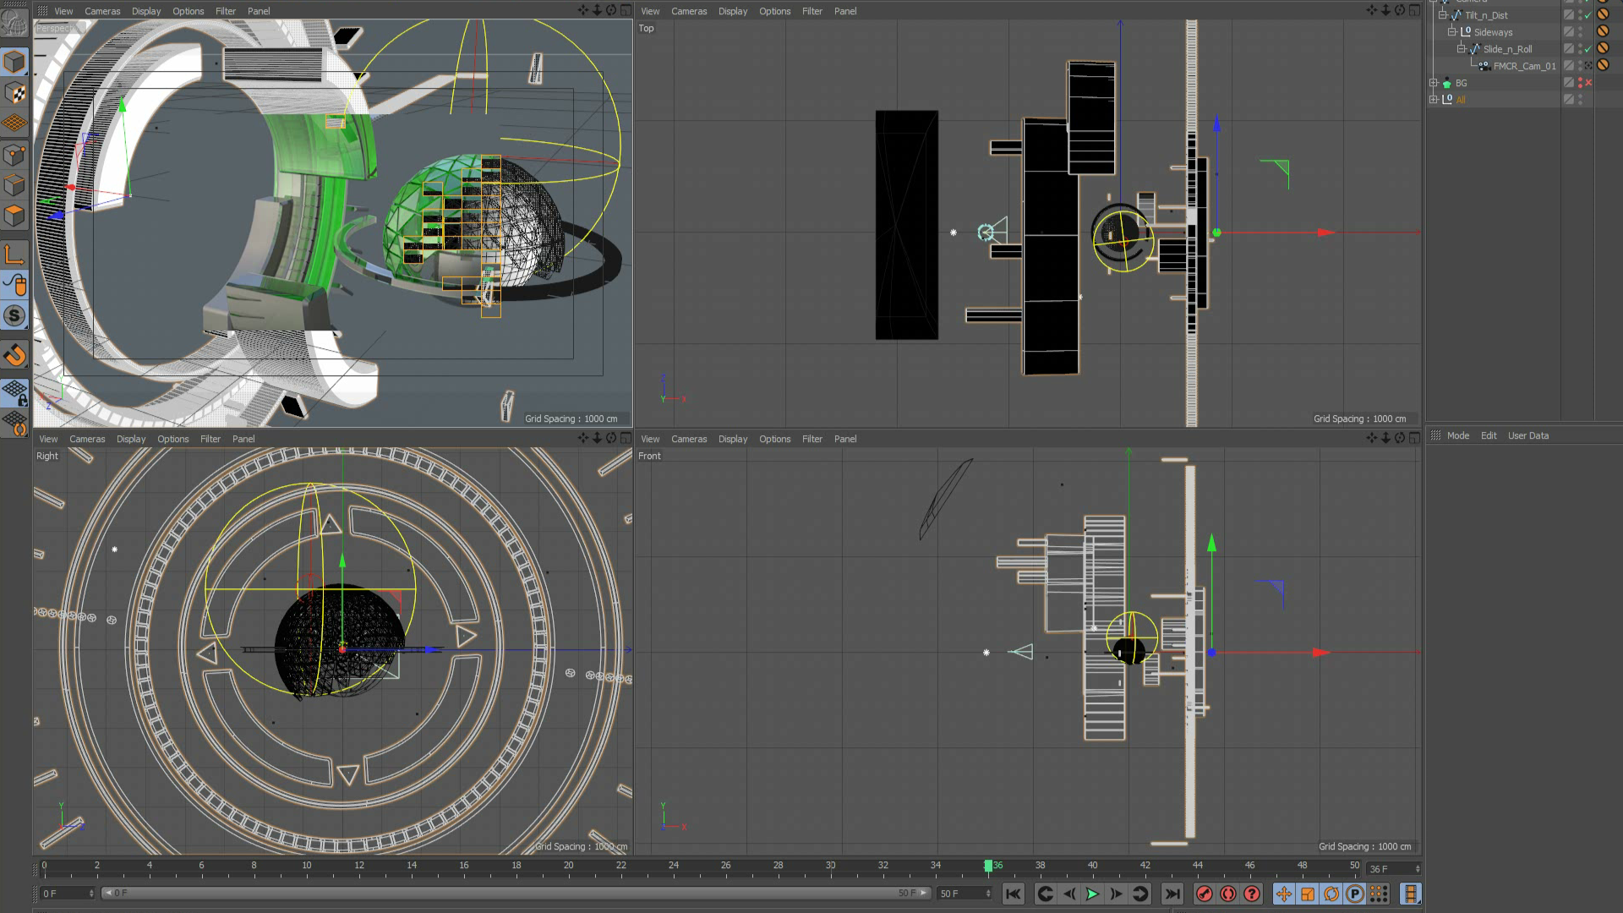The image size is (1623, 913).
Task: Select the Polygons mode cube icon
Action: [x=14, y=216]
